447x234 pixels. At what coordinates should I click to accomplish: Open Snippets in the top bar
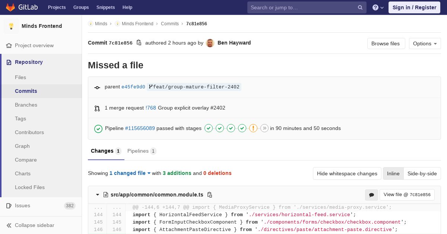coord(105,7)
